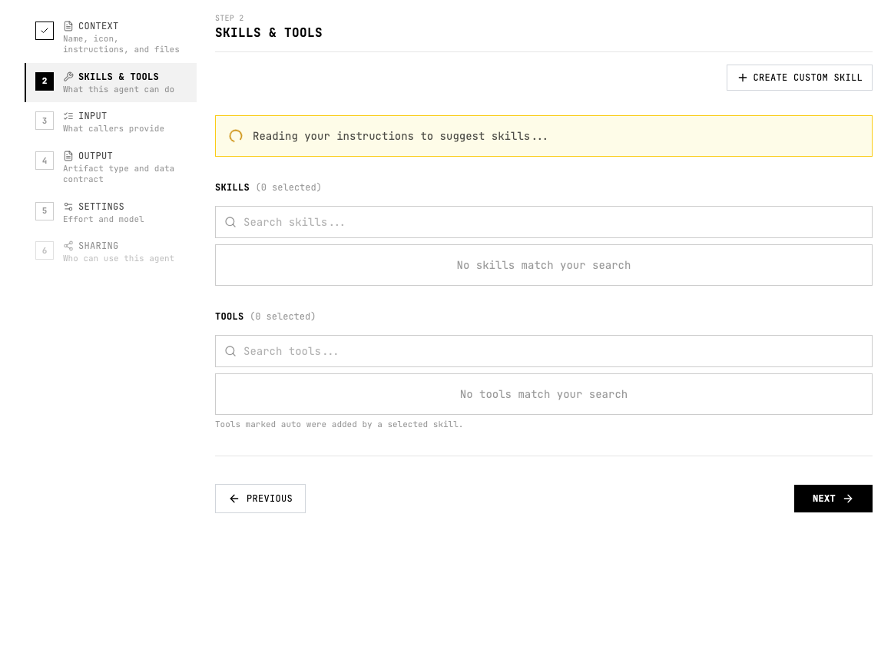Select the Skills & Tools step
891x653 pixels.
pyautogui.click(x=111, y=82)
